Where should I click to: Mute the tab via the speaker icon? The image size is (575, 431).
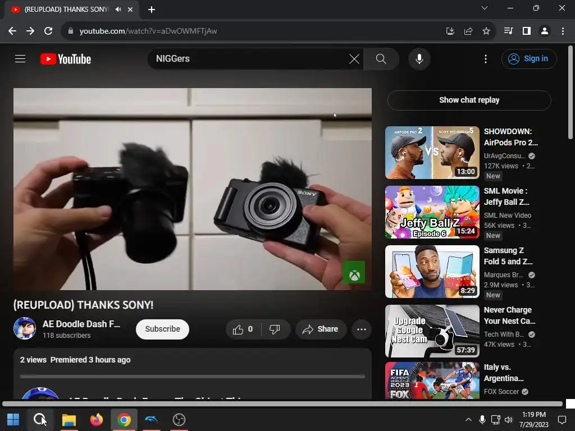click(x=118, y=10)
